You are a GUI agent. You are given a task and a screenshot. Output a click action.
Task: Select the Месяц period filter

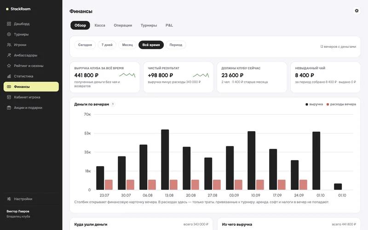pyautogui.click(x=127, y=45)
